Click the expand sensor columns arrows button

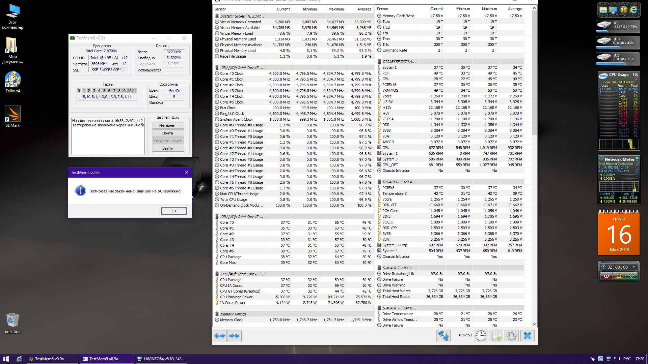tap(220, 336)
